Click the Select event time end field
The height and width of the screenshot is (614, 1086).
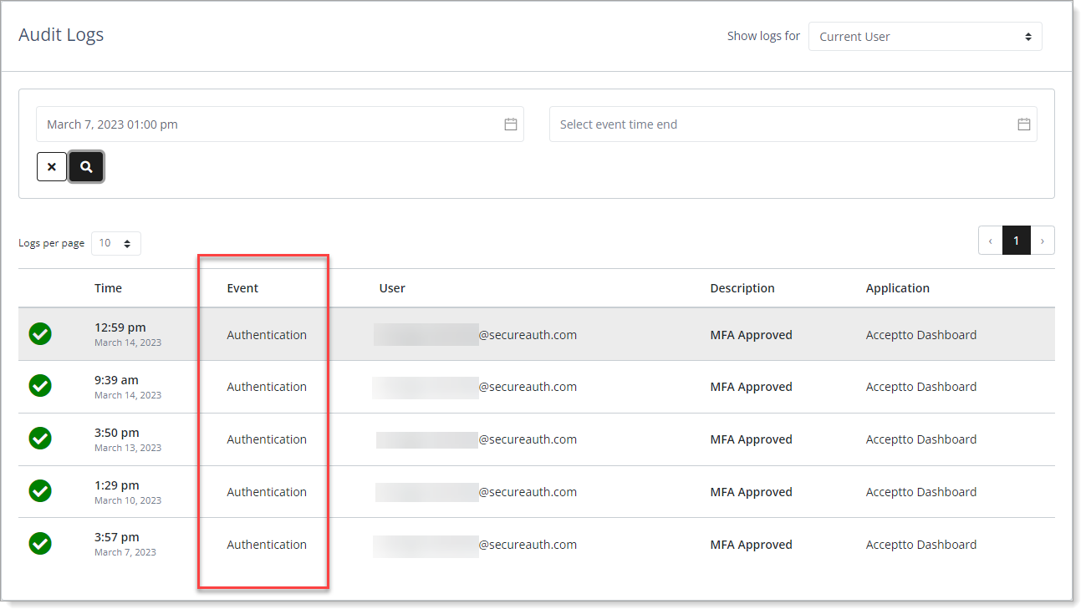(x=793, y=124)
